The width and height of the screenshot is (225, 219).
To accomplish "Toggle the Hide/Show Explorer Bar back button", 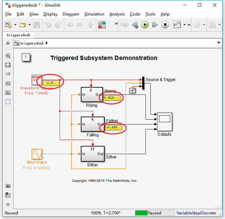I will pyautogui.click(x=8, y=43).
